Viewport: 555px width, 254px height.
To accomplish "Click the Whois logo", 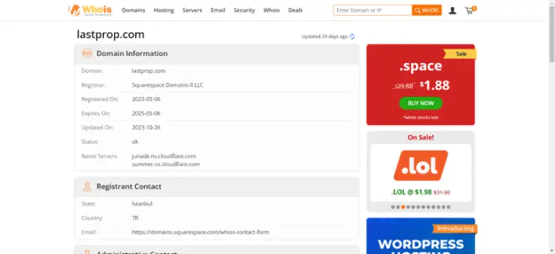I will coord(90,10).
